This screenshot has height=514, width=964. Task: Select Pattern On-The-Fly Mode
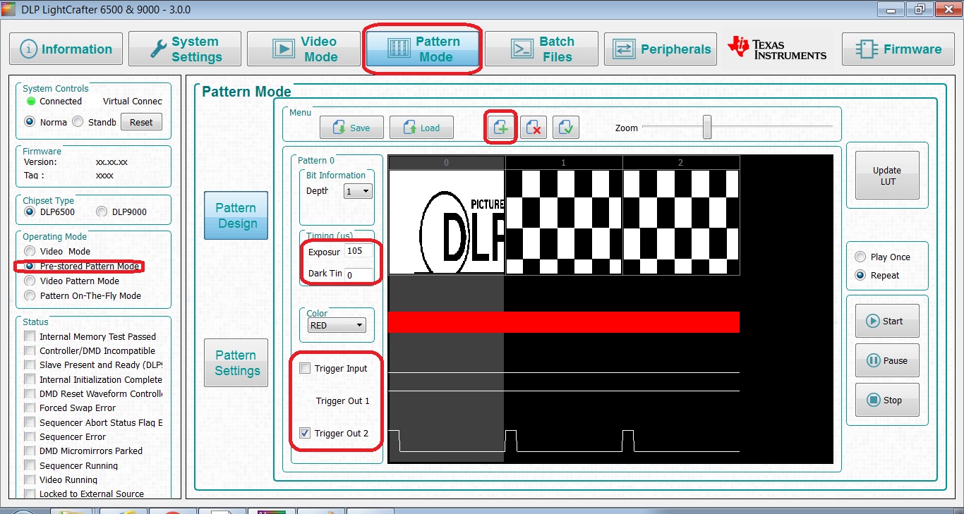[x=29, y=295]
